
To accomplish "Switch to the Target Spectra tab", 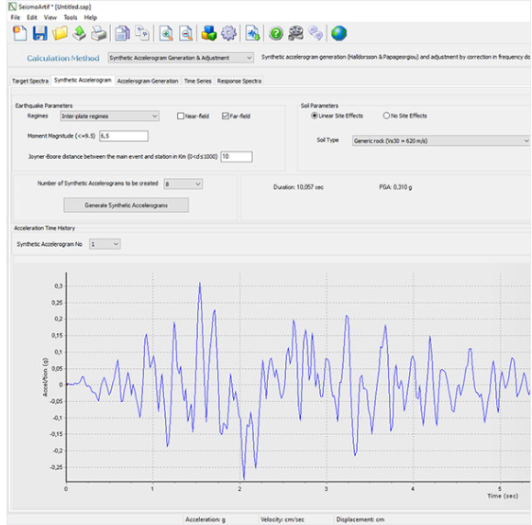I will pos(30,81).
